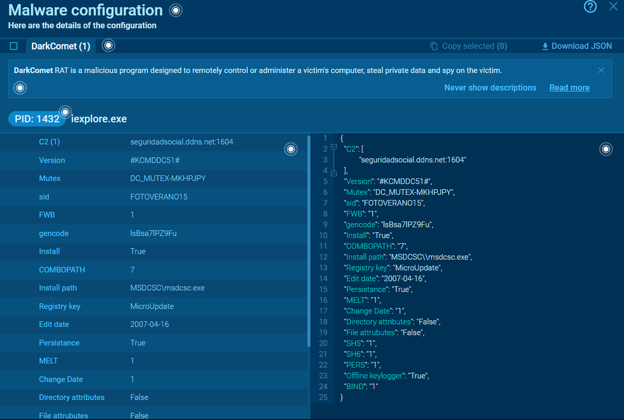This screenshot has height=420, width=624.
Task: Click JSON line with seguridadsocial.ddns.net:1604
Action: (412, 160)
